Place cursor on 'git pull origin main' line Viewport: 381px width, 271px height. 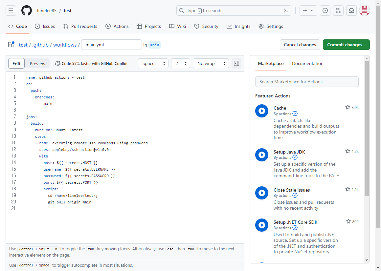pos(70,202)
